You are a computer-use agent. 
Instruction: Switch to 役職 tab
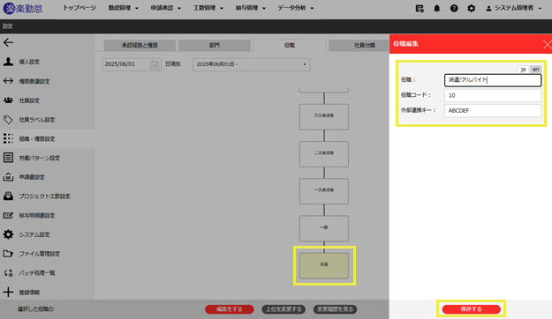click(290, 45)
